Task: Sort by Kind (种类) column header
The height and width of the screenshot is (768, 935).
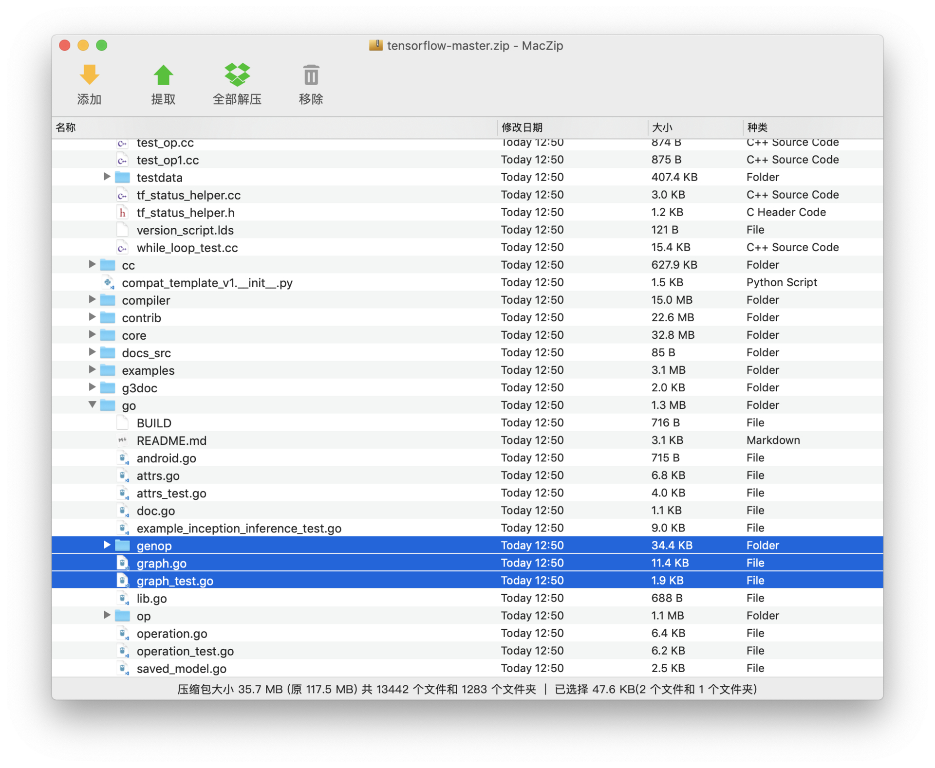Action: (x=813, y=128)
